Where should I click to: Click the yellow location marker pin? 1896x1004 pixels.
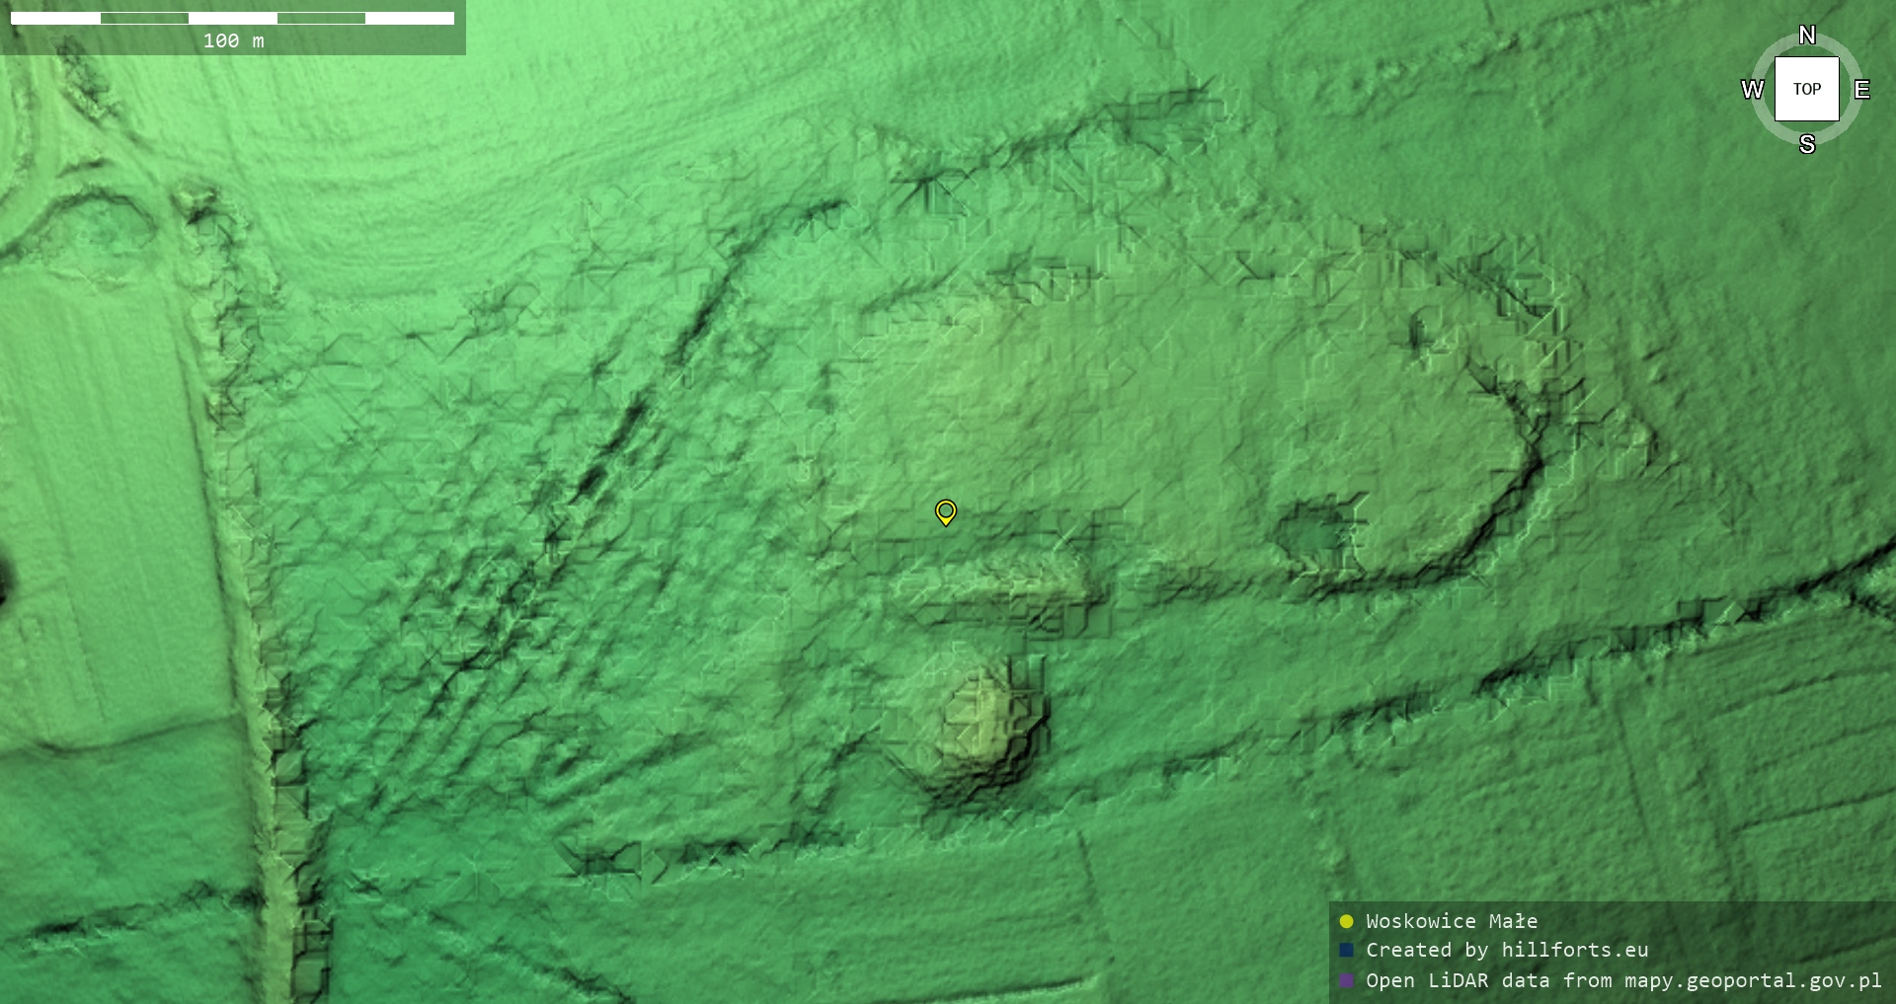point(945,511)
